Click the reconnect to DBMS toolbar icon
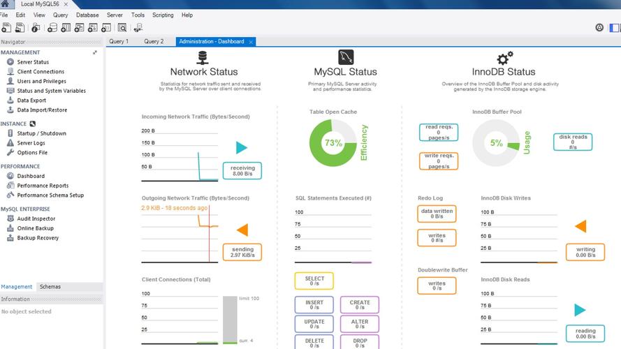621x349 pixels. point(138,28)
